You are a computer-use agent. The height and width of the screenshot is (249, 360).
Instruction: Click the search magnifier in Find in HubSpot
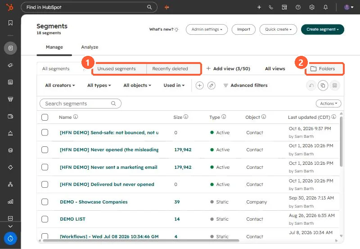point(149,7)
